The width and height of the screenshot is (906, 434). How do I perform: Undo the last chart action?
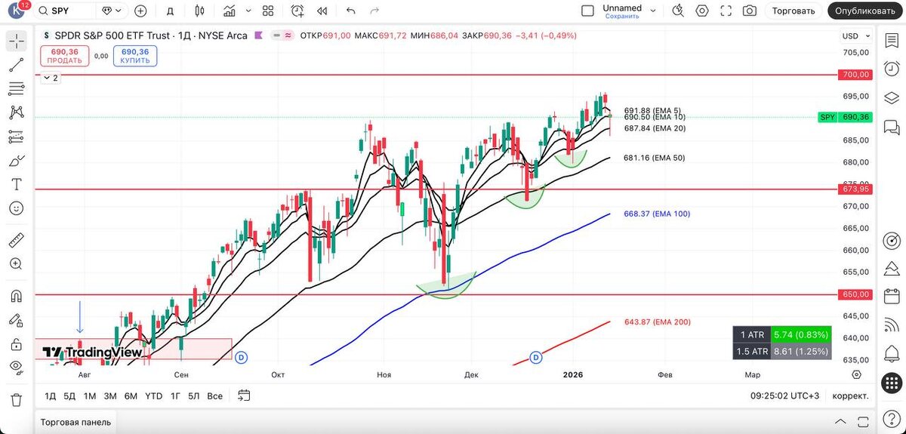pyautogui.click(x=350, y=11)
